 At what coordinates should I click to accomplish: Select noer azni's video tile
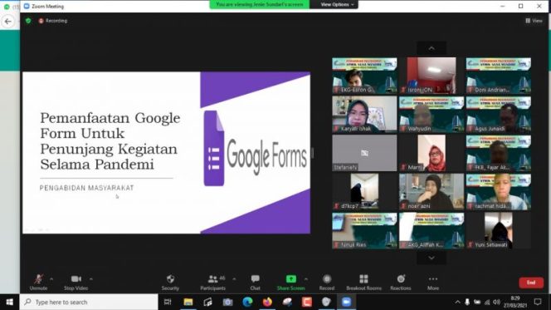point(432,192)
